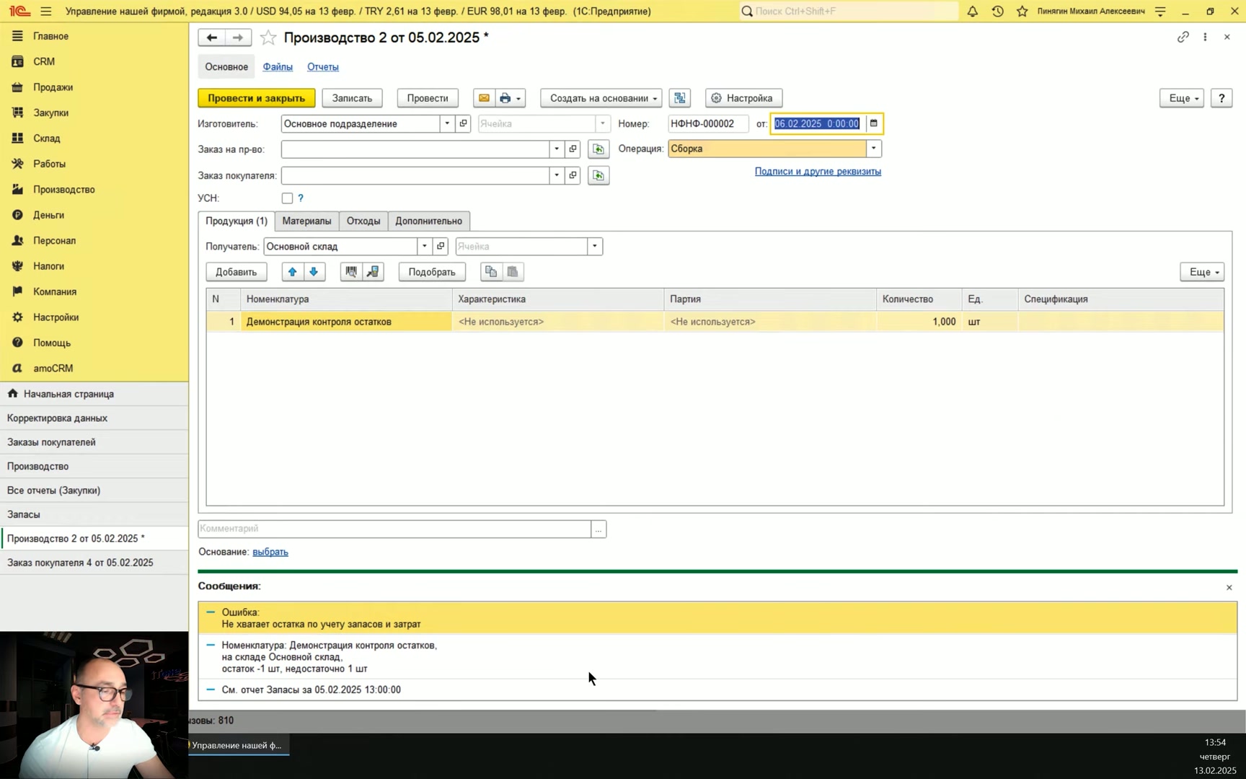The width and height of the screenshot is (1246, 779).
Task: Click the выбрать link next to Основание
Action: [270, 552]
